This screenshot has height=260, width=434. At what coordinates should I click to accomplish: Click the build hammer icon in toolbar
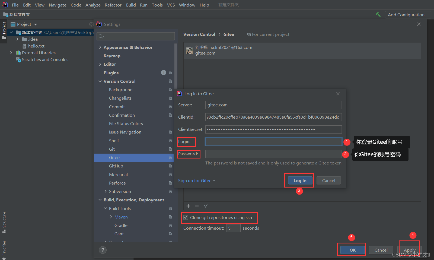click(x=378, y=15)
